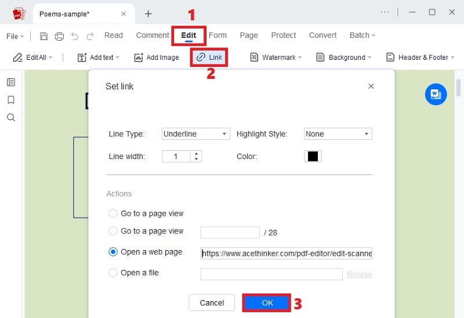Switch to the Page tab
The height and width of the screenshot is (318, 464).
249,35
